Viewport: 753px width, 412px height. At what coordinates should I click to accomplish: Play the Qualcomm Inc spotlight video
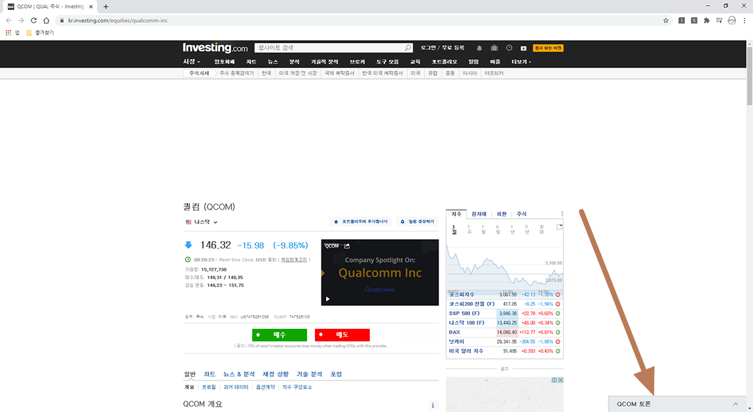point(327,299)
